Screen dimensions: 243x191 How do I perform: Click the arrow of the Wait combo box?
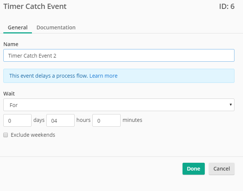click(231, 105)
